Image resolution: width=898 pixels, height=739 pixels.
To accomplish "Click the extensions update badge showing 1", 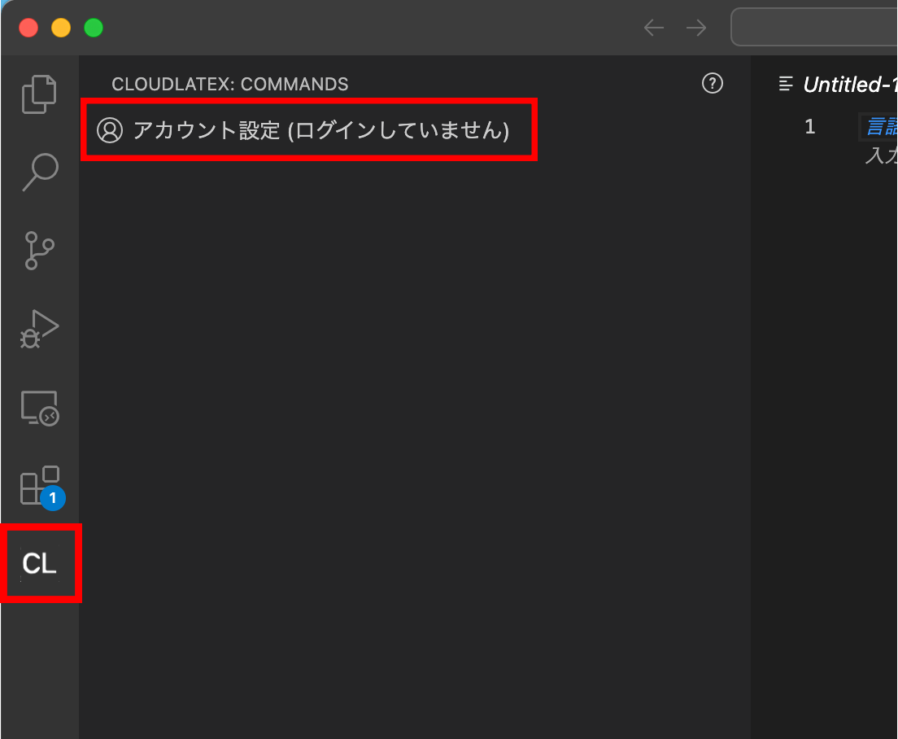I will click(51, 499).
